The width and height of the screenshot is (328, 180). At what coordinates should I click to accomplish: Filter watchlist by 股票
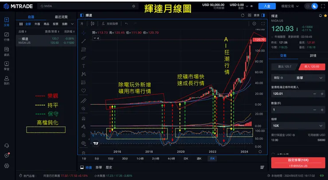[55, 24]
